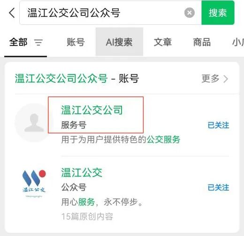Tap the green 搜索 button

[x=218, y=13]
